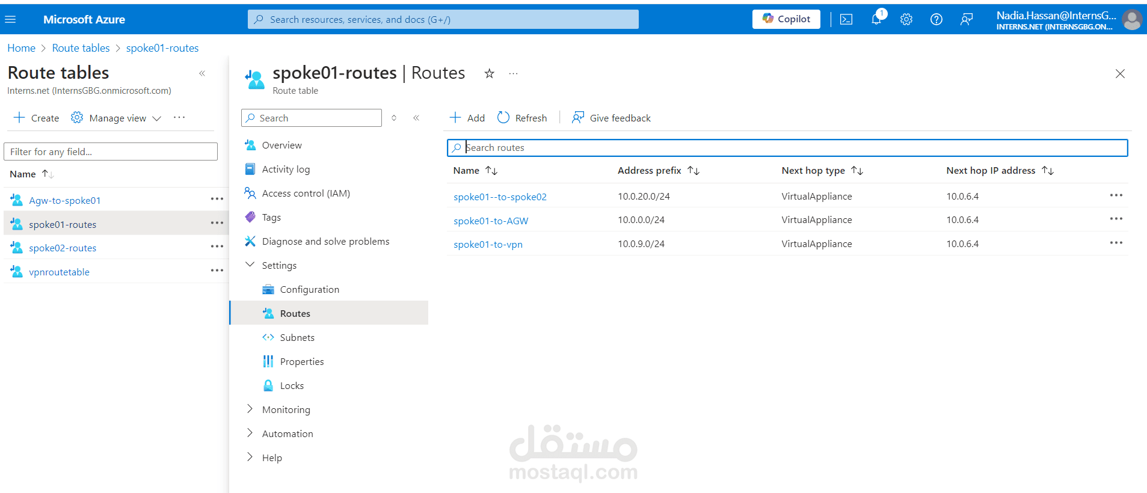Launch Cloud Shell from the top bar
Screen dimensions: 1147x493
click(846, 19)
